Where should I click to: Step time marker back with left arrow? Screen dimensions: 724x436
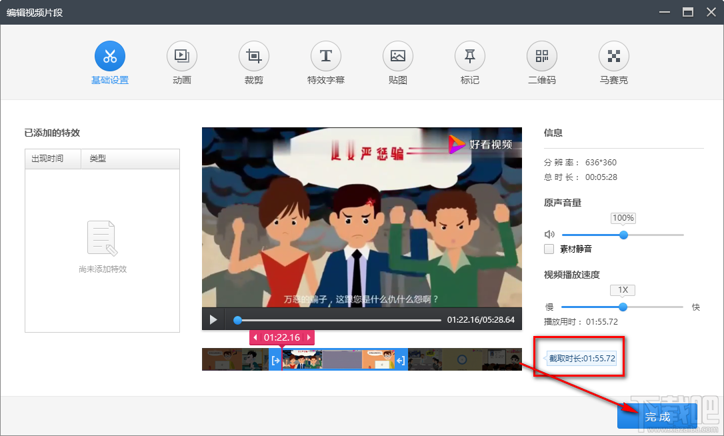pos(255,337)
